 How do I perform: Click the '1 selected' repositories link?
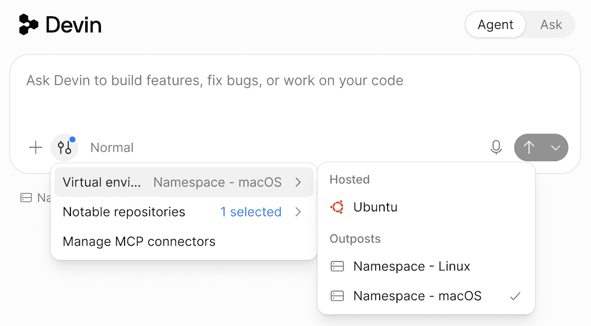point(251,212)
